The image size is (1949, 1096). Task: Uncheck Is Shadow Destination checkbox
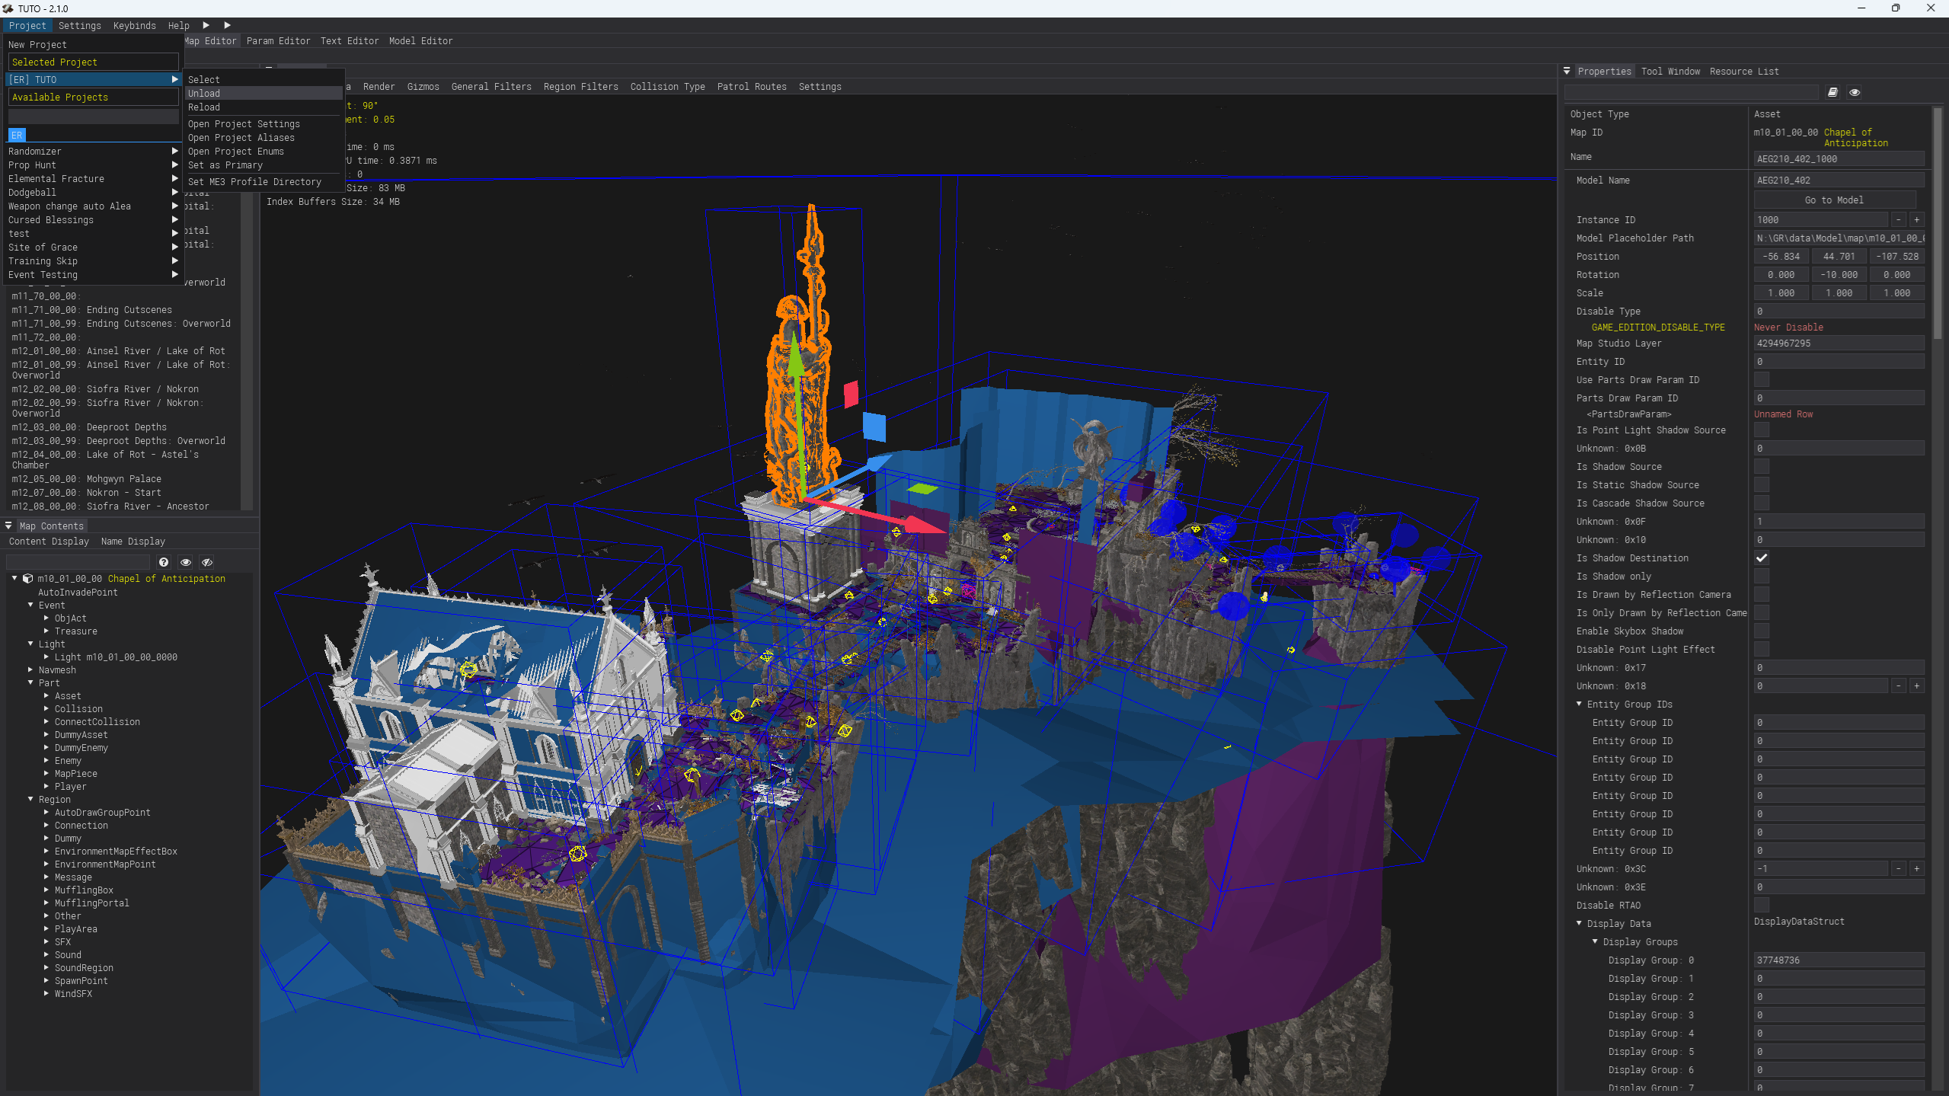click(1762, 558)
